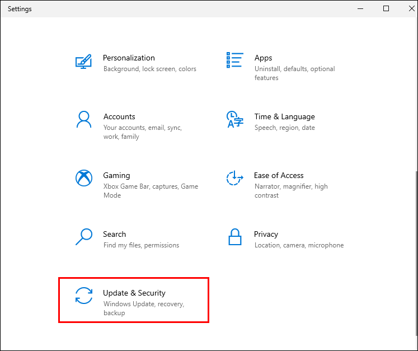
Task: Click the Apps list icon
Action: (234, 60)
